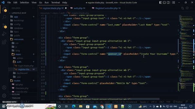Collapse the resources folder
The width and height of the screenshot is (195, 109).
click(x=19, y=39)
